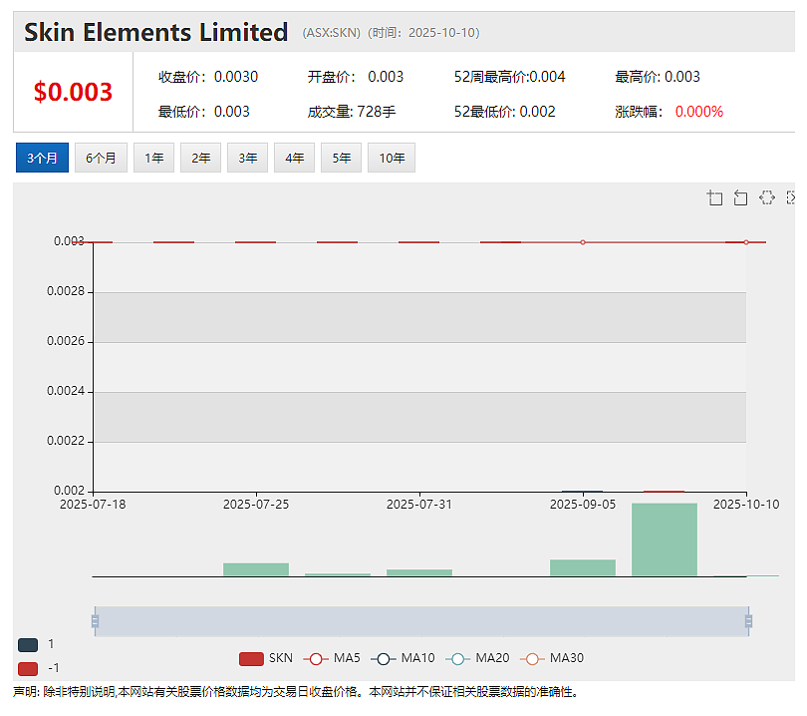Image resolution: width=807 pixels, height=716 pixels.
Task: Click the 0.0026 y-axis label
Action: coord(66,341)
